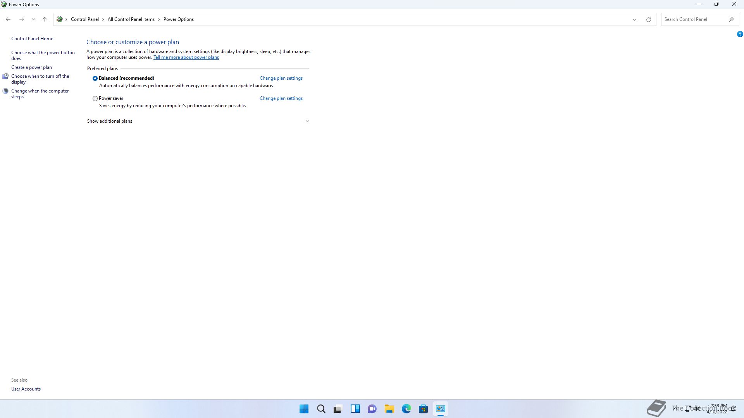This screenshot has height=418, width=744.
Task: Click the Forward navigation arrow
Action: click(x=22, y=19)
